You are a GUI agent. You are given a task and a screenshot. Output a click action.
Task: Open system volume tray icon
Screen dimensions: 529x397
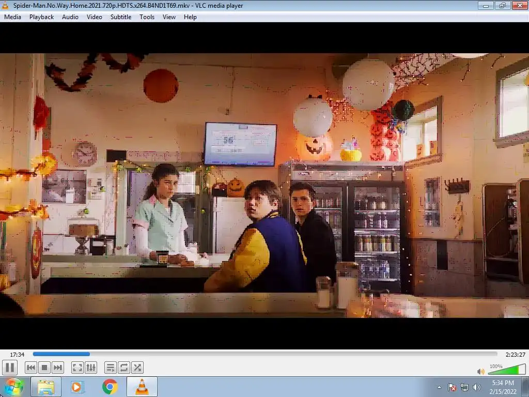point(477,387)
